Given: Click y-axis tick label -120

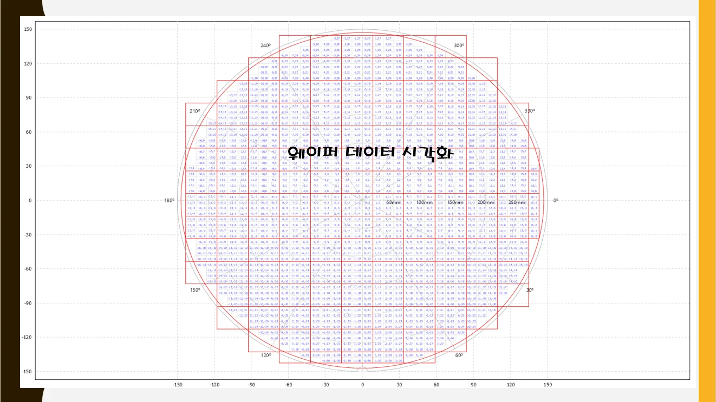Looking at the screenshot, I should click(x=28, y=338).
